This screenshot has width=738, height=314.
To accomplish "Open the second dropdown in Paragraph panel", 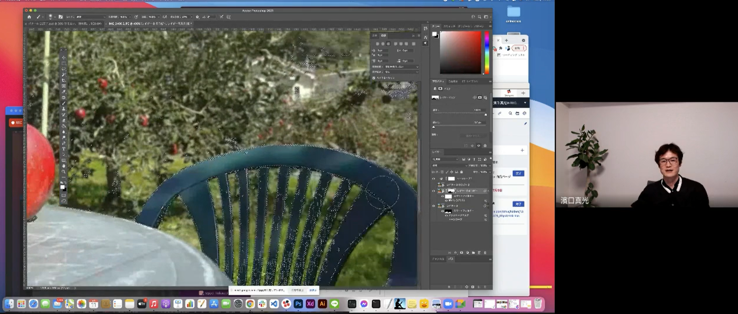I will (x=402, y=72).
